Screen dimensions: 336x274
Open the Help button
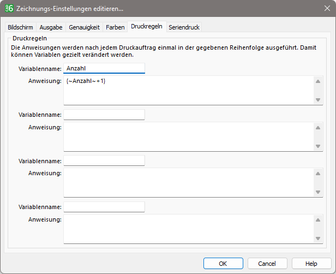[x=311, y=263]
